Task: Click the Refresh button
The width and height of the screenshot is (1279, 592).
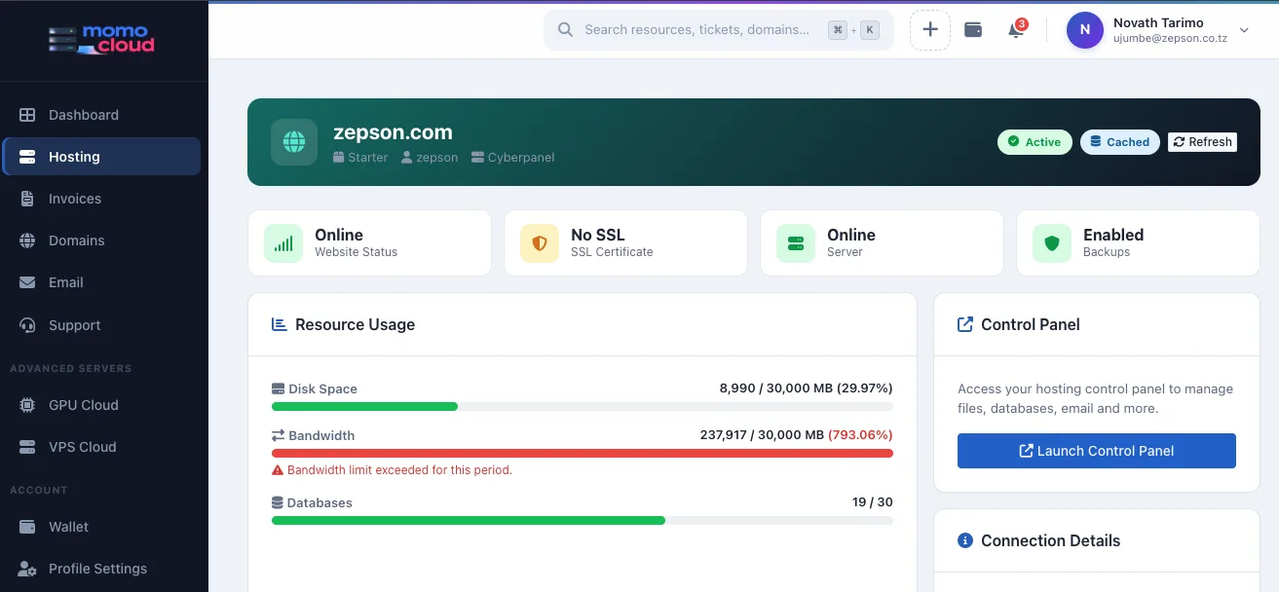Action: [x=1202, y=142]
